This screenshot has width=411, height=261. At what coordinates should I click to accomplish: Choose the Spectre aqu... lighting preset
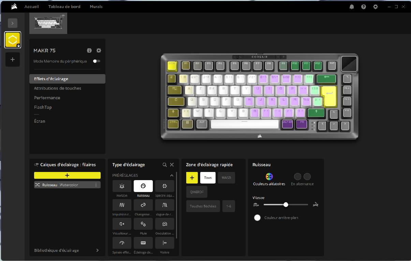coord(165,186)
